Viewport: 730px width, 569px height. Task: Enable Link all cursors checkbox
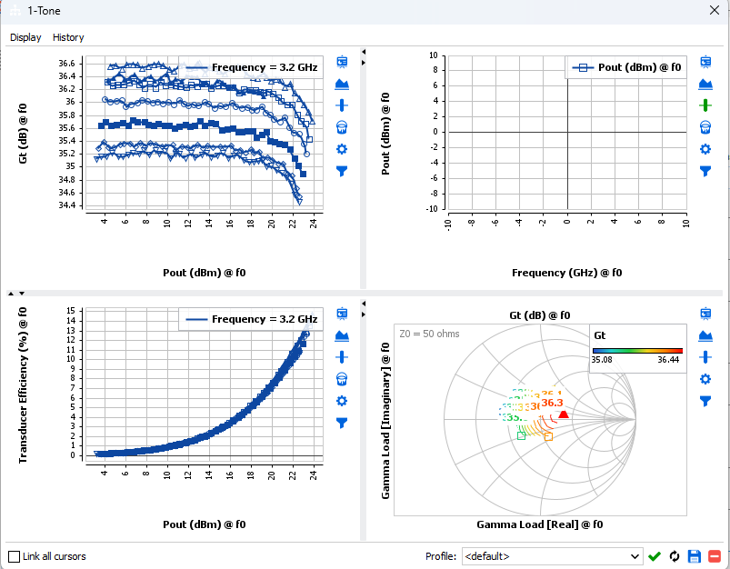15,556
